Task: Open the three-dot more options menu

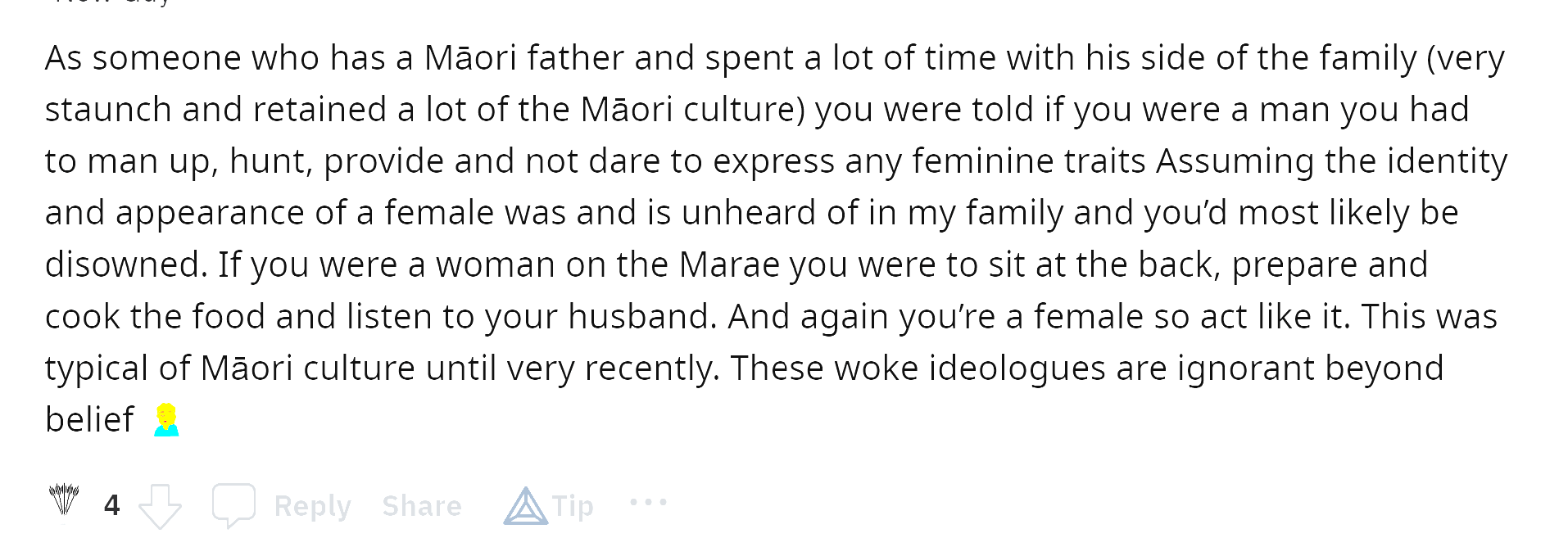Action: 648,502
